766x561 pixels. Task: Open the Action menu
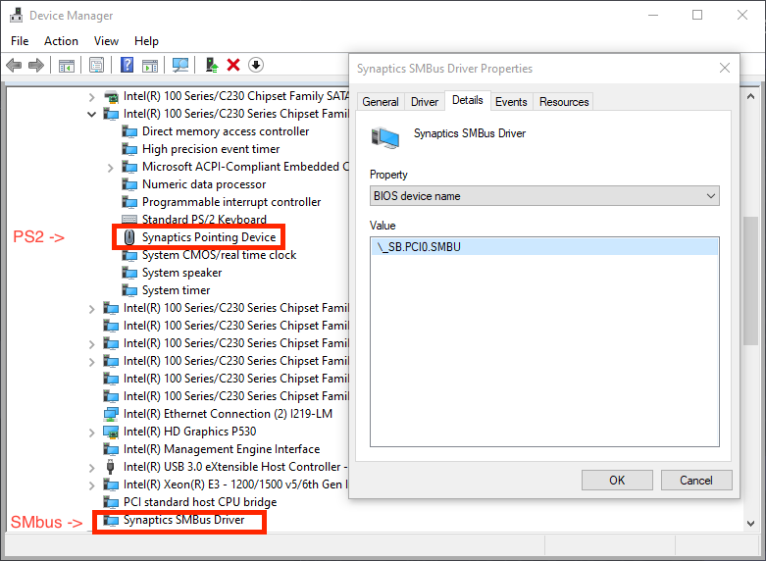point(61,41)
